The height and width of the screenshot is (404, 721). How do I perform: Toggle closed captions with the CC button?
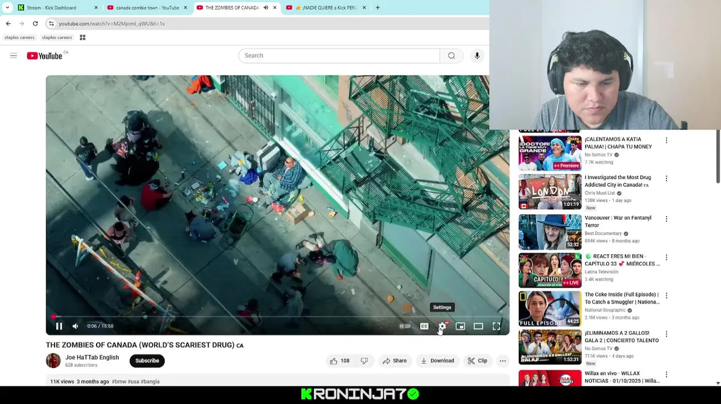tap(424, 326)
